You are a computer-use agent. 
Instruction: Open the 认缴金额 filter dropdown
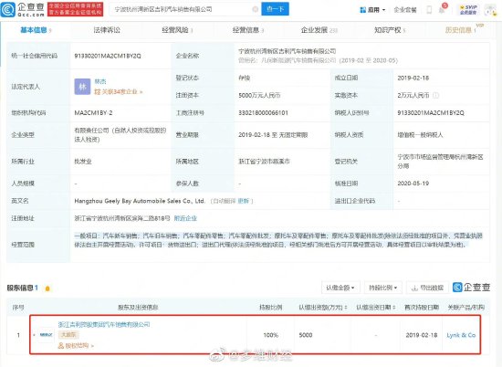point(340,288)
